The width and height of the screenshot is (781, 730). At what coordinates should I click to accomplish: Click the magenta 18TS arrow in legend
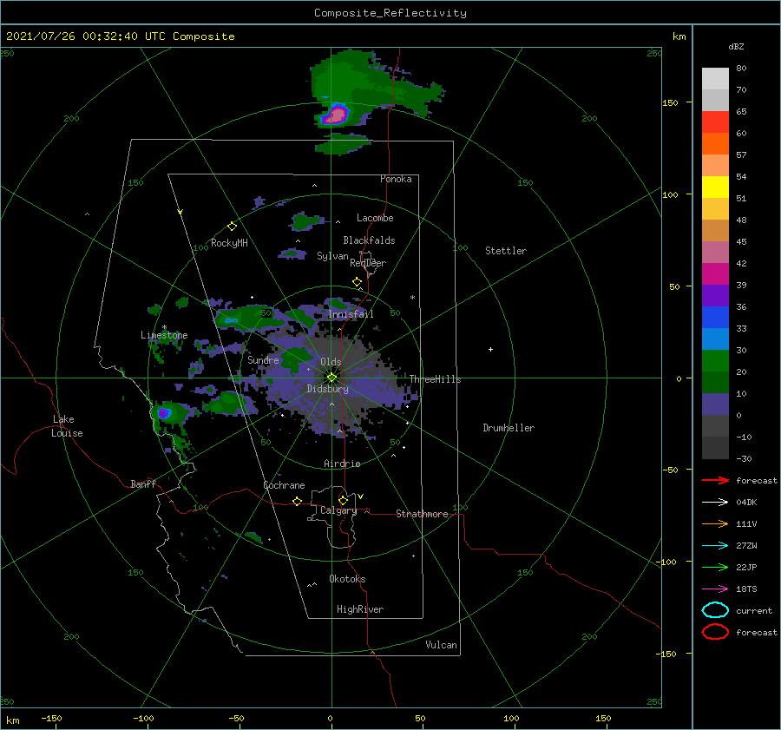(x=715, y=589)
